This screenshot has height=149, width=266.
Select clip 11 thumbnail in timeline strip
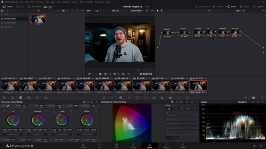click(x=198, y=86)
